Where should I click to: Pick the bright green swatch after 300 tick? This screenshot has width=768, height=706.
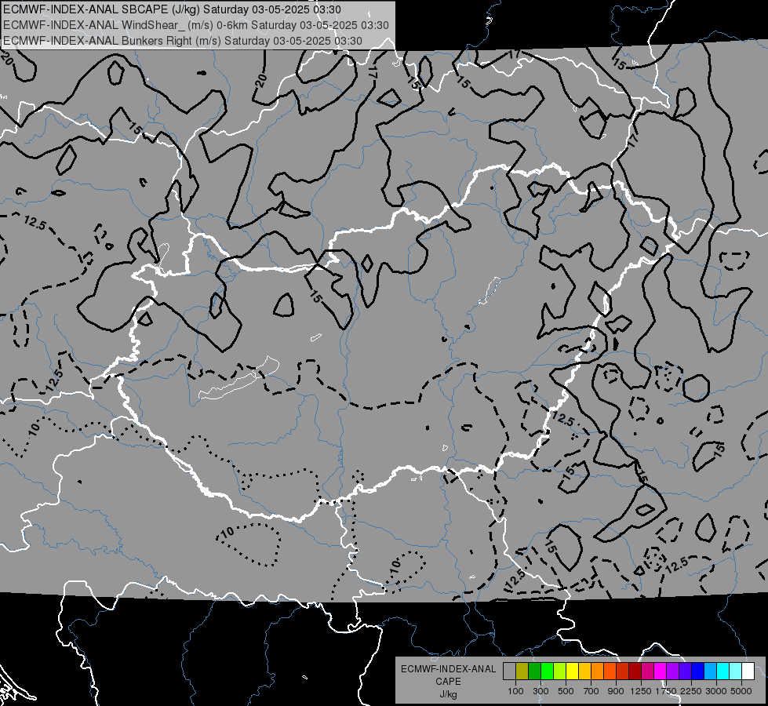(x=547, y=671)
